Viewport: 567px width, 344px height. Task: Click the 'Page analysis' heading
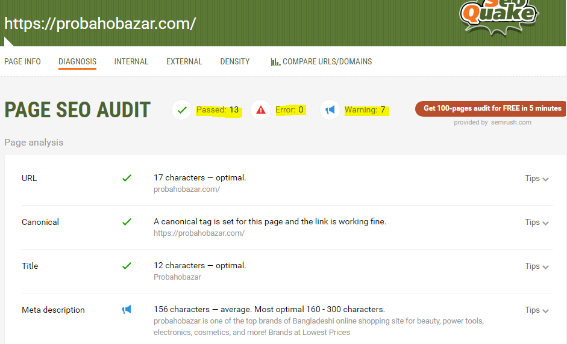click(34, 143)
